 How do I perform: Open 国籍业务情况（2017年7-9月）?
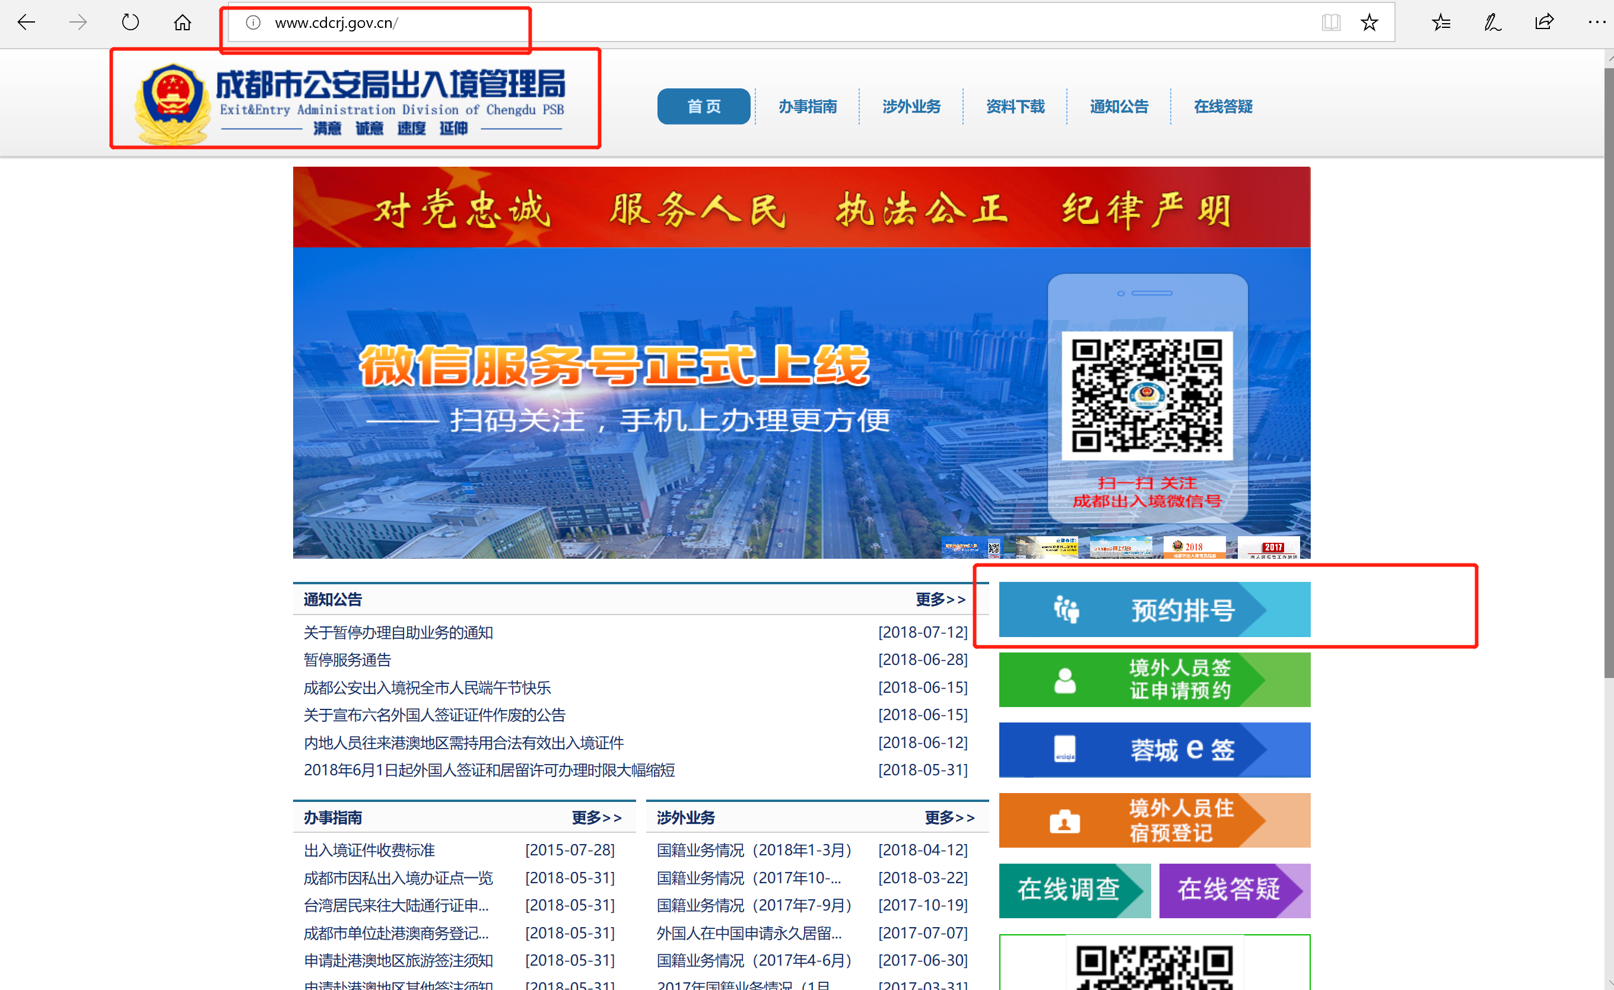(x=755, y=906)
